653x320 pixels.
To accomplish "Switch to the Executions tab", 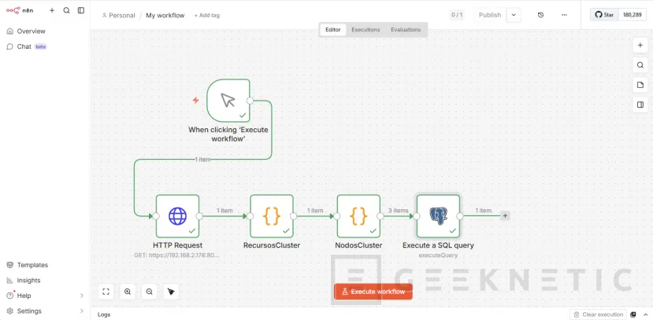I will 365,30.
